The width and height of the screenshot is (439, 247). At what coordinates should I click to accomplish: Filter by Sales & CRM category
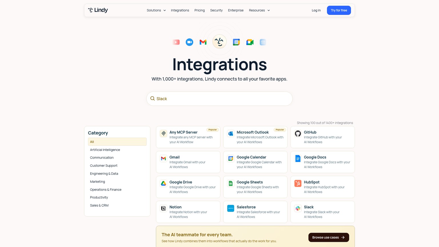(99, 205)
